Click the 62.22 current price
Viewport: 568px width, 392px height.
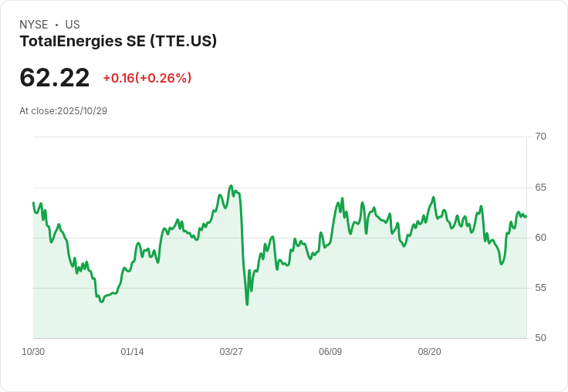coord(55,78)
